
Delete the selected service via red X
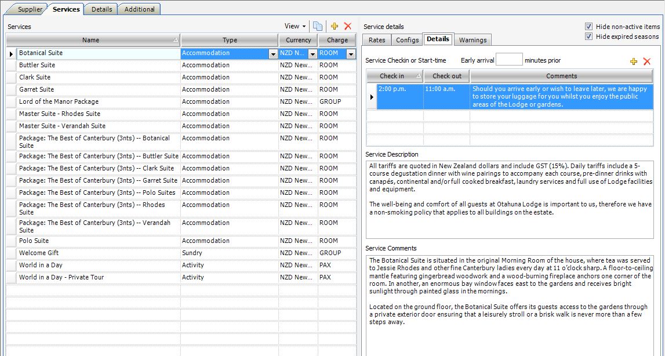348,26
